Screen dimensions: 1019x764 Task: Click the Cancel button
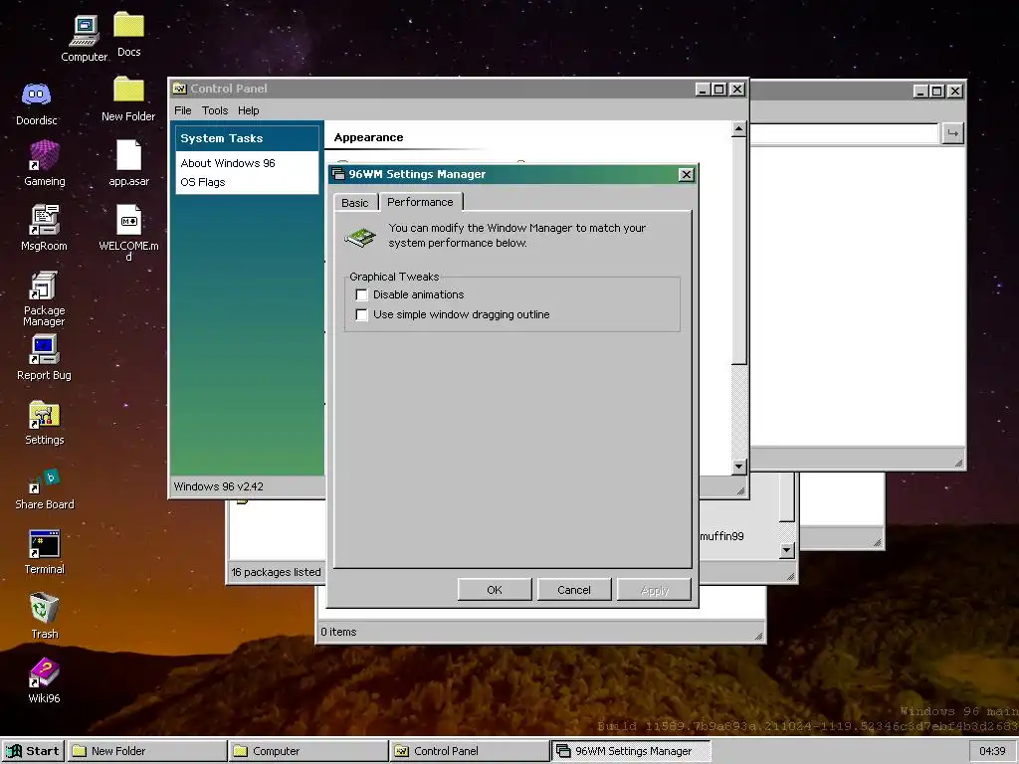[x=574, y=590]
